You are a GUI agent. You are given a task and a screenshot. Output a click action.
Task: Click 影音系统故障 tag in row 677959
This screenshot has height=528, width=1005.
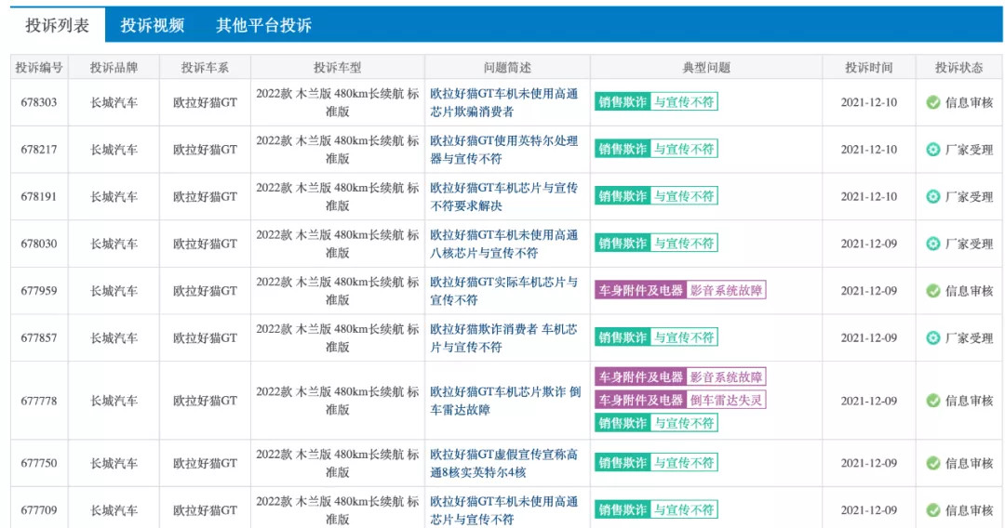pyautogui.click(x=726, y=290)
